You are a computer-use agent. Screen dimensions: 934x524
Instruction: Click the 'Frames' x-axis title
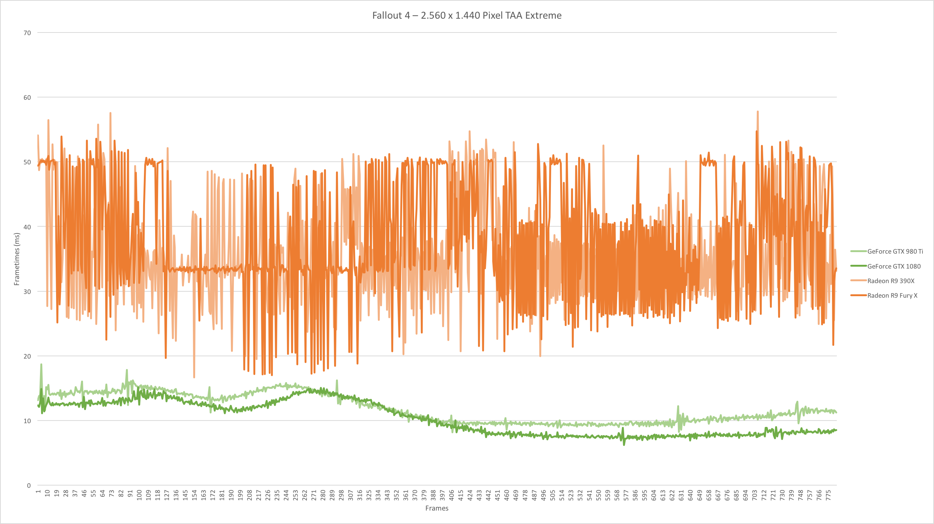[437, 508]
